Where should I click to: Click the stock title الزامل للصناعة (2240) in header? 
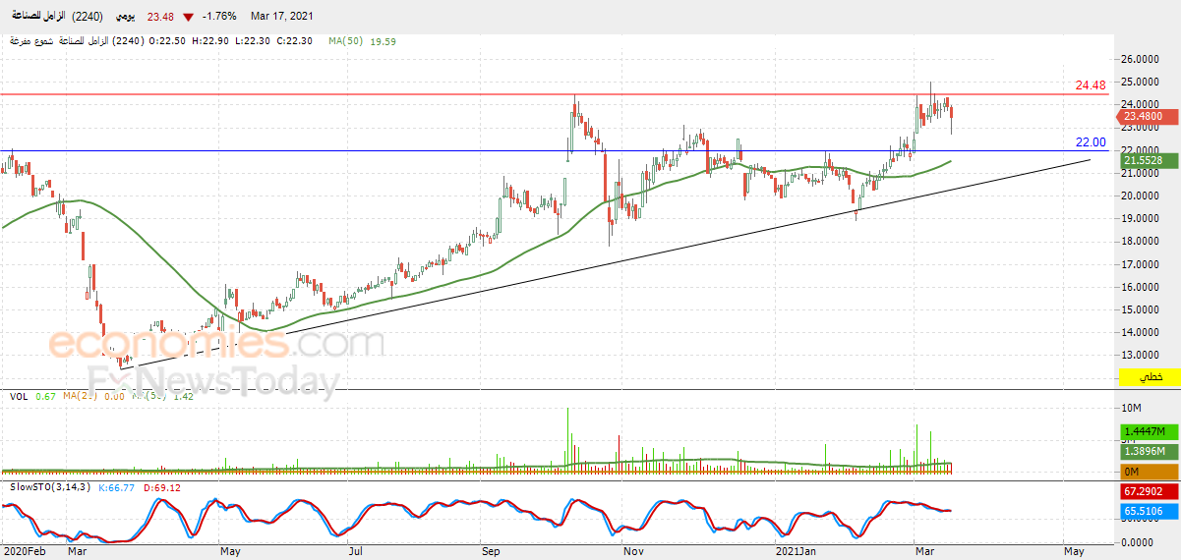click(x=57, y=16)
